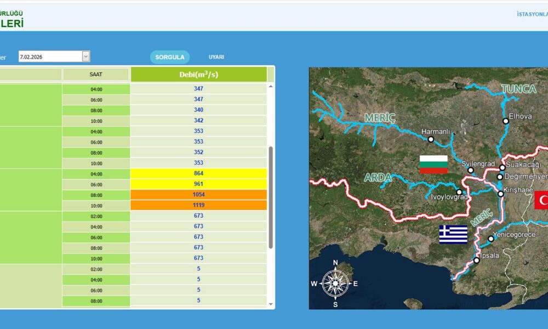Click the compass rose on the map

pyautogui.click(x=335, y=283)
